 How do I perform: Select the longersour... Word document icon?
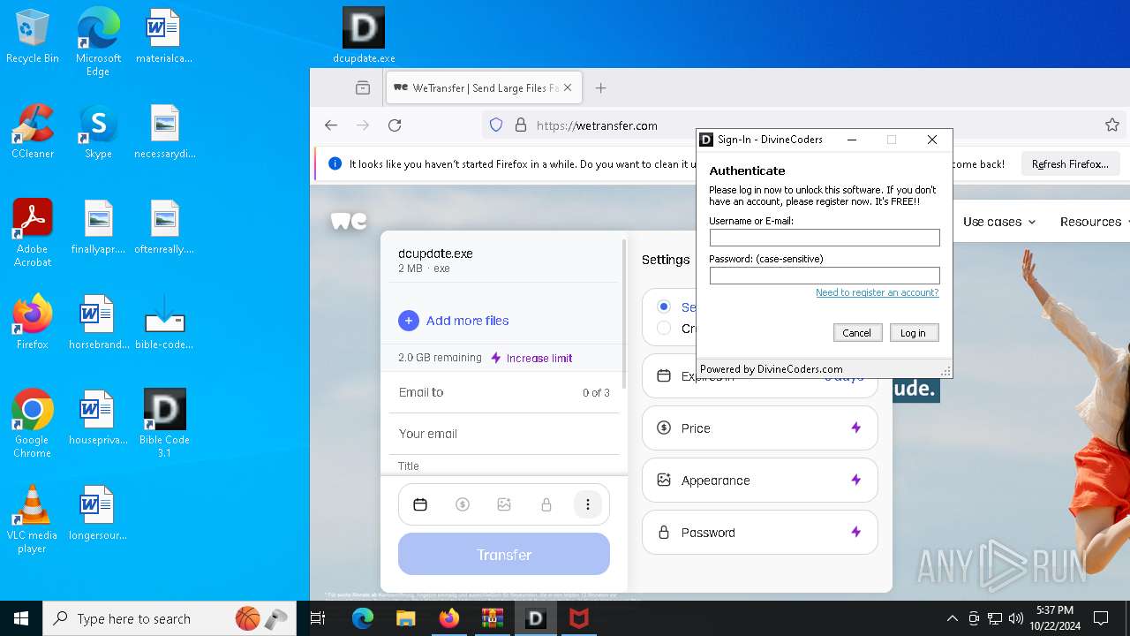click(x=98, y=513)
